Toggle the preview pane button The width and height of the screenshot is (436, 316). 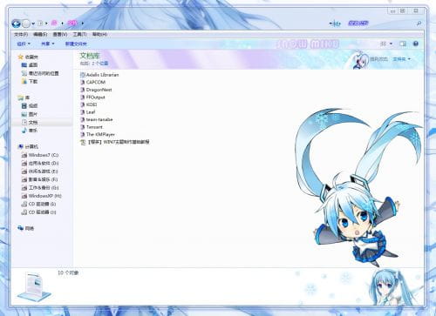[403, 44]
